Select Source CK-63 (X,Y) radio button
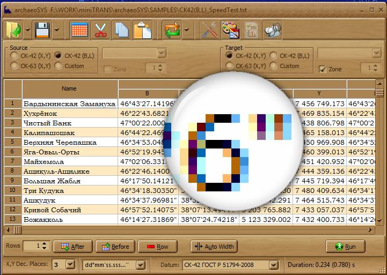Image resolution: width=387 pixels, height=275 pixels. [14, 66]
